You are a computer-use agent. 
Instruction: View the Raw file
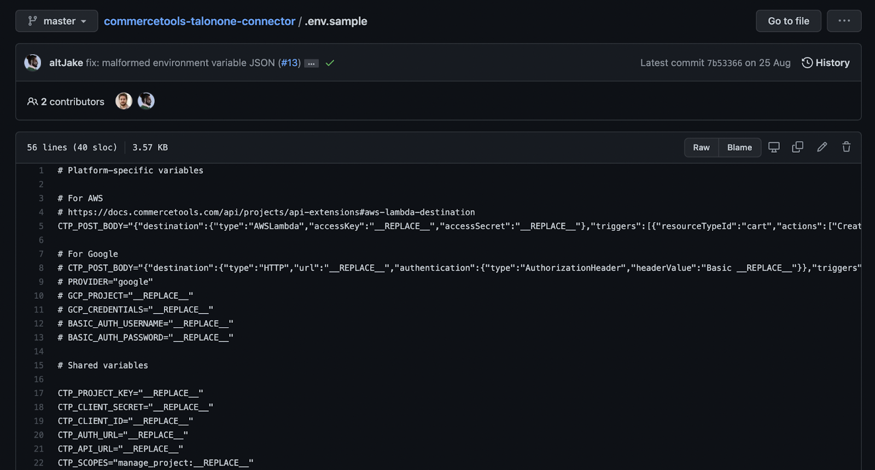pyautogui.click(x=701, y=147)
